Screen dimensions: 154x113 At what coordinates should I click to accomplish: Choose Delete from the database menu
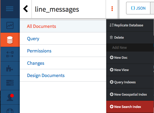tap(130, 37)
